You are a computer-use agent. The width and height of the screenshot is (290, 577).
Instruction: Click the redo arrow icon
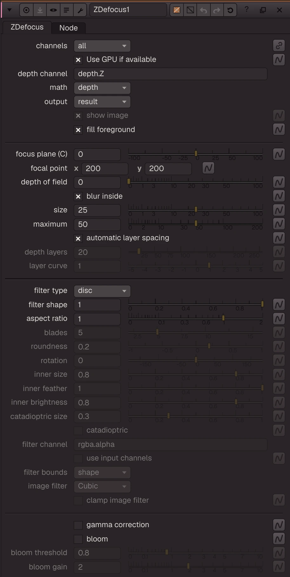pyautogui.click(x=217, y=10)
